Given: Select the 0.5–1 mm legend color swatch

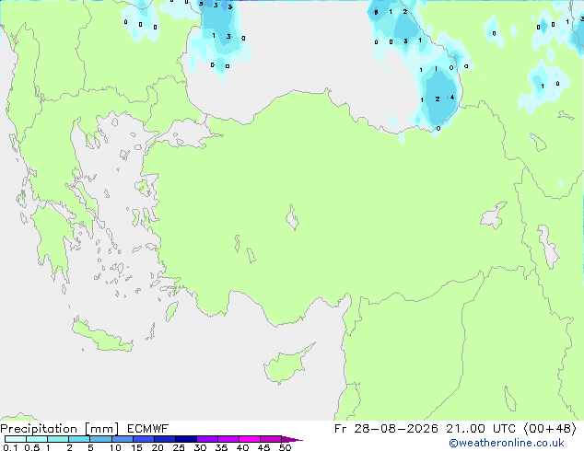Looking at the screenshot, I should click(x=37, y=439).
